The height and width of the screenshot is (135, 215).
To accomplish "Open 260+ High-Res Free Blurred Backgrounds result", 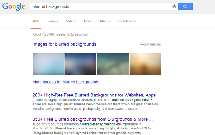I will (x=94, y=95).
